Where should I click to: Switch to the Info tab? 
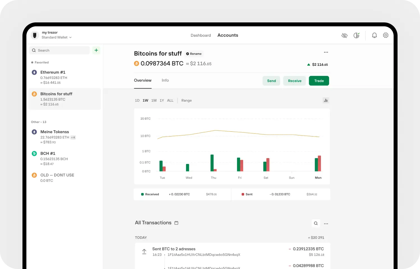pyautogui.click(x=165, y=80)
